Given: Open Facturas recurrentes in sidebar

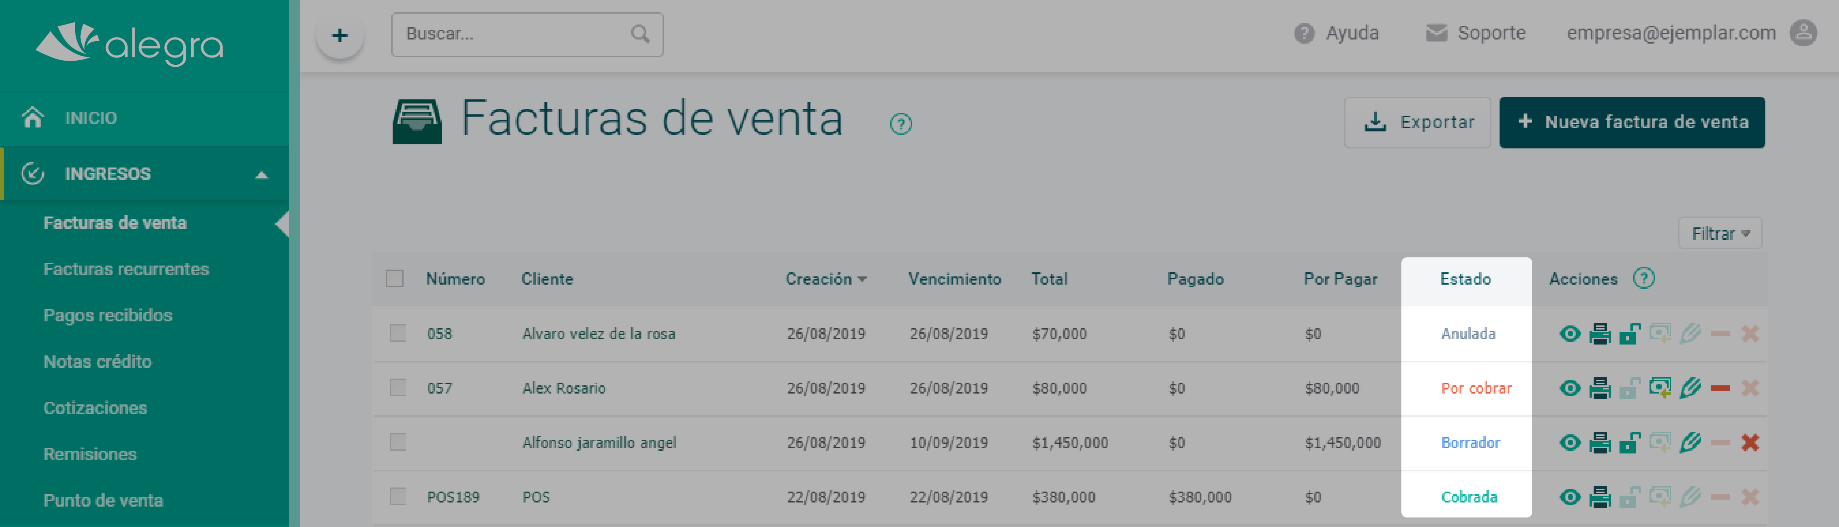Looking at the screenshot, I should coord(126,269).
